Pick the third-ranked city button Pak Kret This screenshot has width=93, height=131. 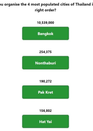[x=45, y=92]
